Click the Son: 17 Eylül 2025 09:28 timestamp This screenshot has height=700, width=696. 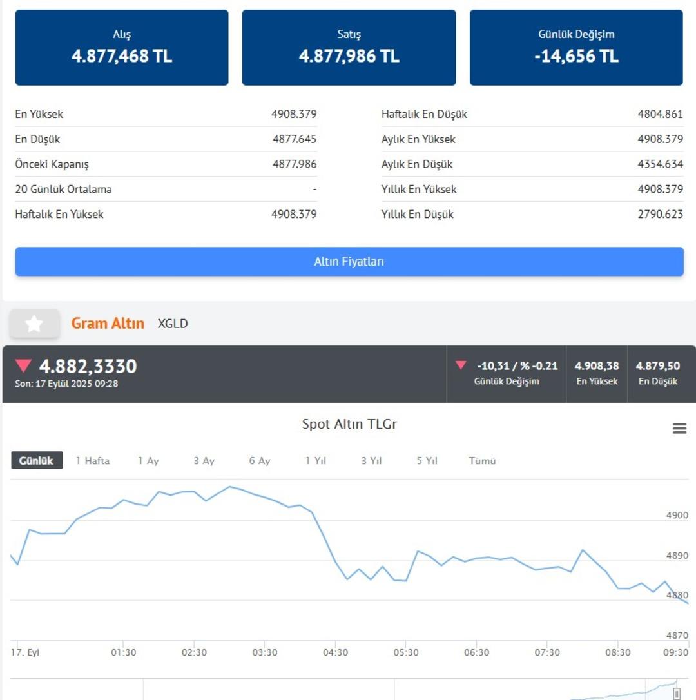(66, 384)
